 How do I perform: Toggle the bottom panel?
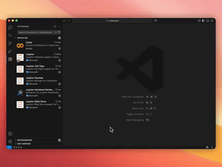[x=208, y=21]
